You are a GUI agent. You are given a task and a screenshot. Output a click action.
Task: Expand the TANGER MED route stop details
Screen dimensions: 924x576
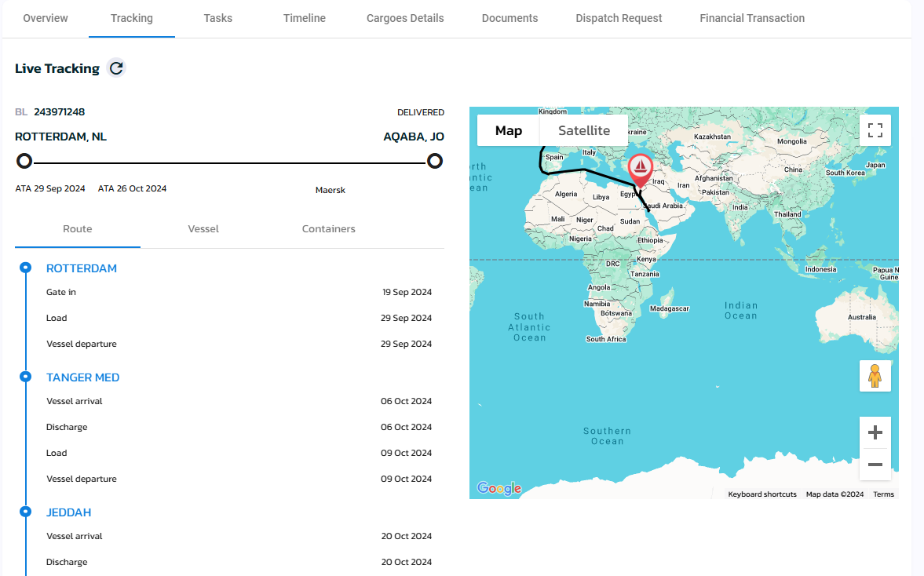[82, 377]
